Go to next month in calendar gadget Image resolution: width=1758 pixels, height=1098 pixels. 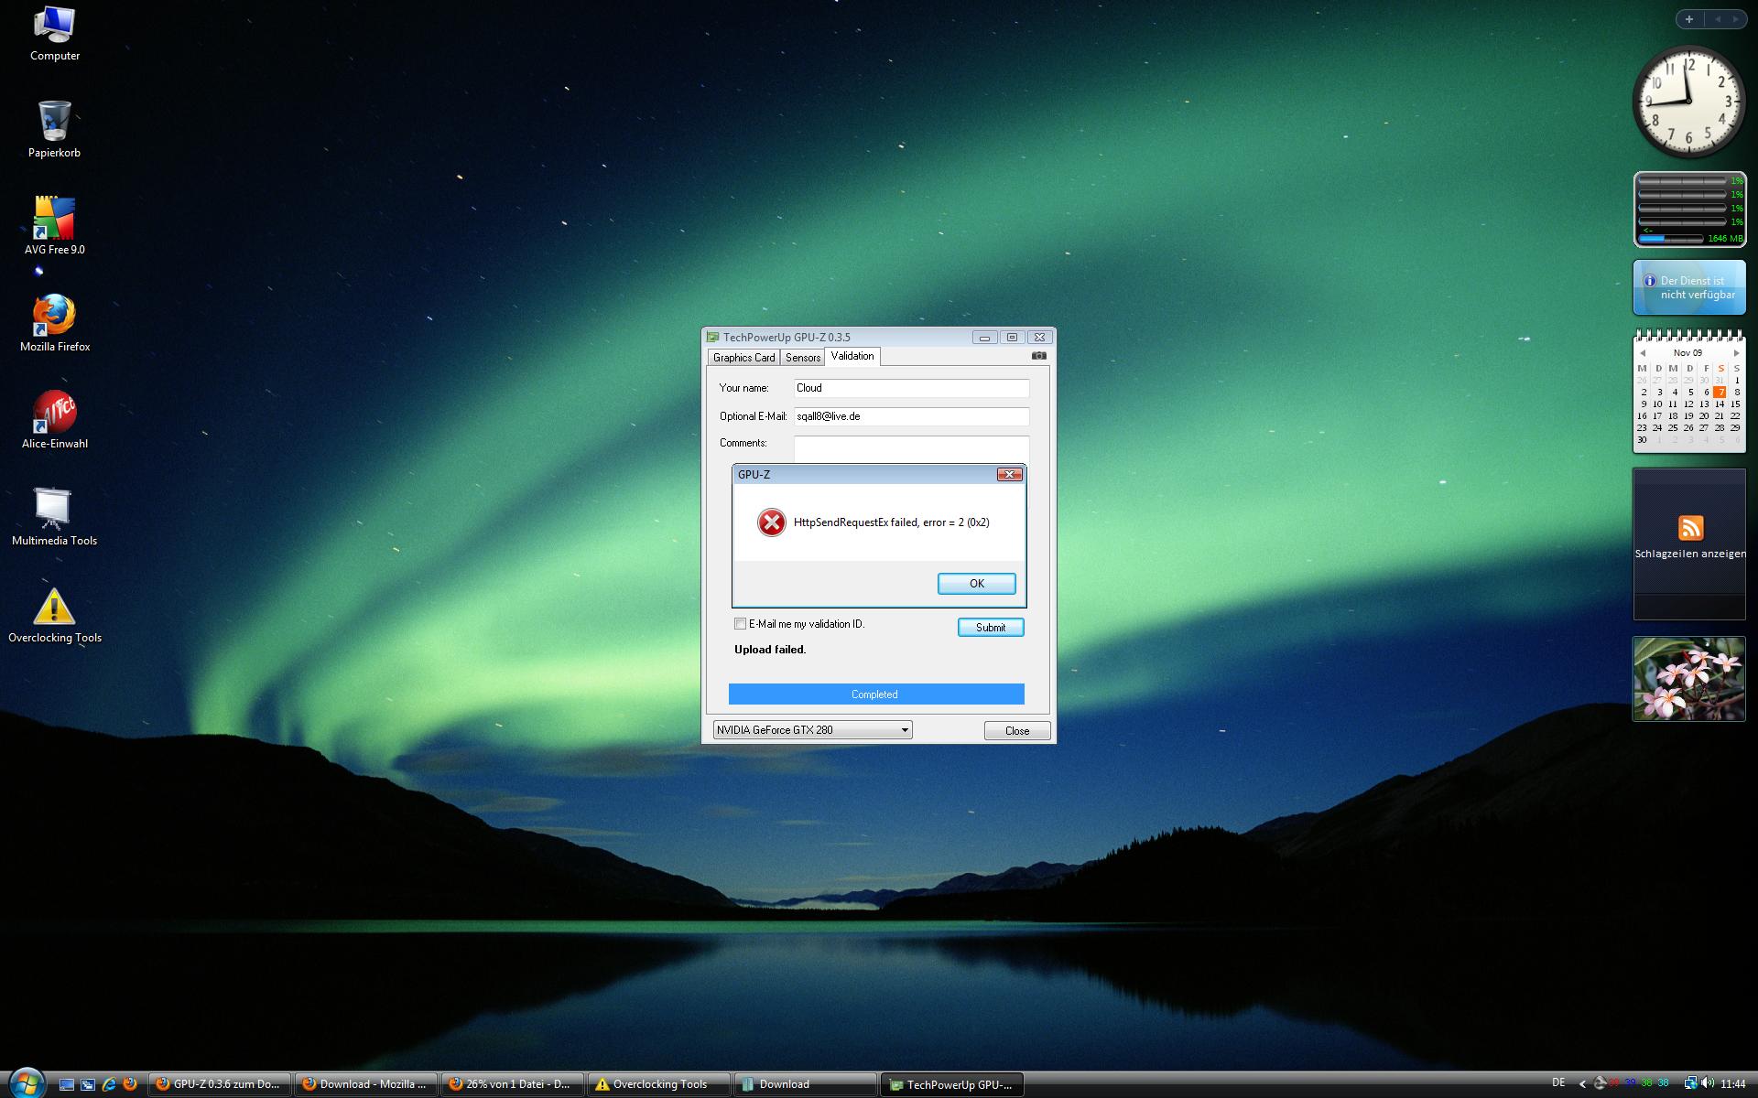tap(1736, 353)
